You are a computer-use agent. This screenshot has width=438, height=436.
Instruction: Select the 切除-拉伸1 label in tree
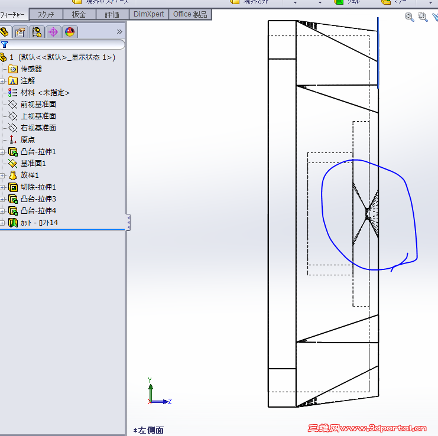pos(38,187)
